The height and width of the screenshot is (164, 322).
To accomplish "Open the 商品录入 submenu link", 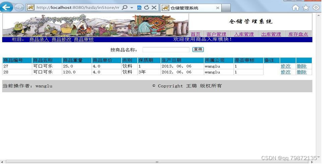I will pos(39,40).
